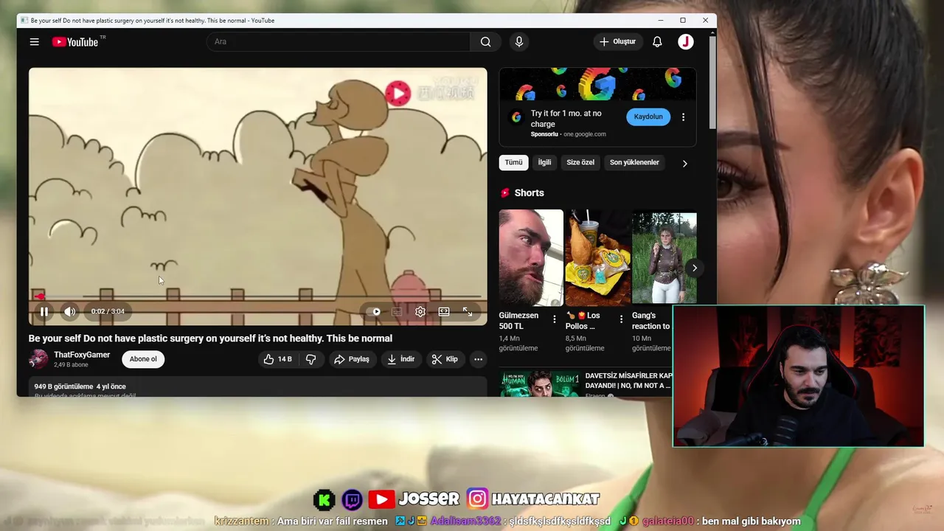
Task: Open the player settings gear
Action: point(420,311)
